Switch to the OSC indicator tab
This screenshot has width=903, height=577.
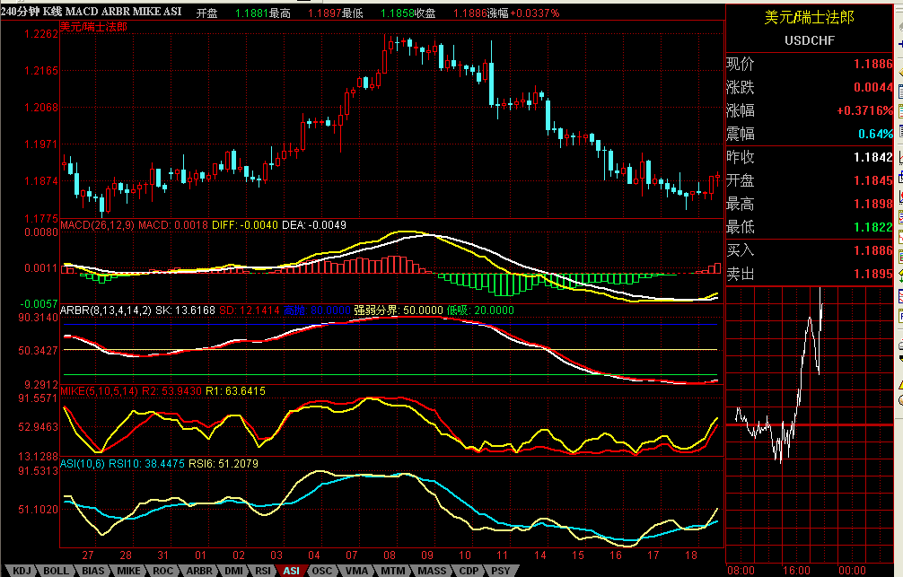[x=321, y=570]
